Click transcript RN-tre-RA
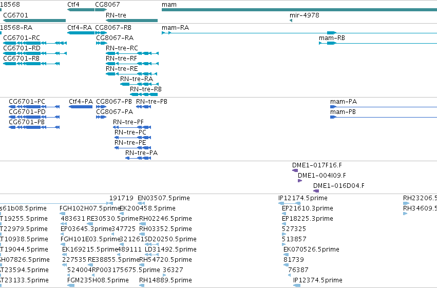The width and height of the screenshot is (437, 288). click(140, 84)
